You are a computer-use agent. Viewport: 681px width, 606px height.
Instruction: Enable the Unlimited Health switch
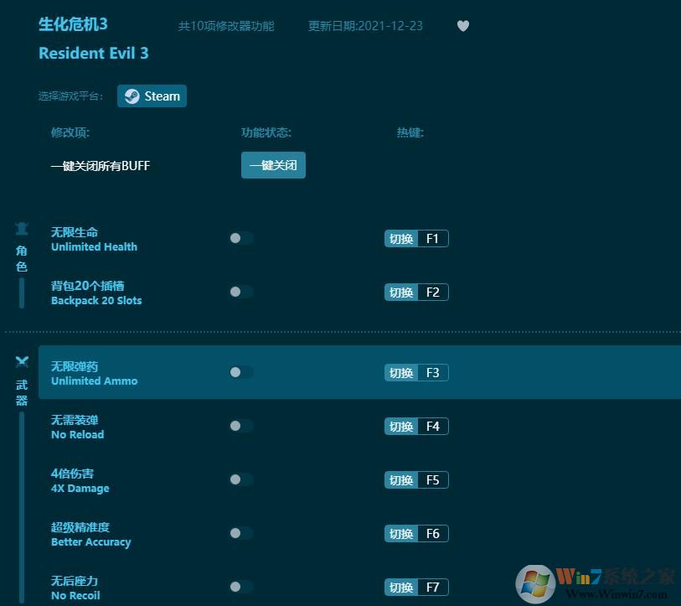(241, 238)
